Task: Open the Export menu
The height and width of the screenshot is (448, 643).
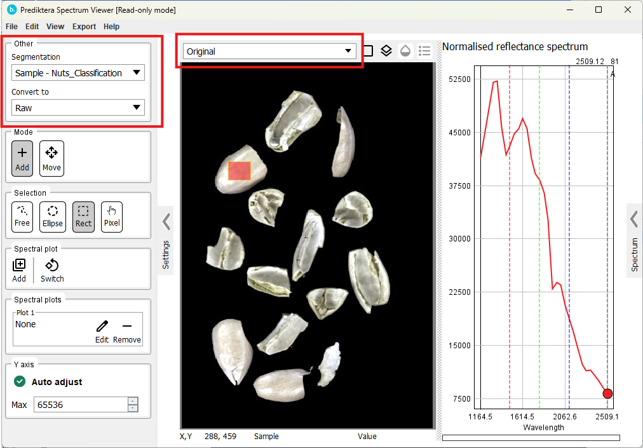Action: (84, 27)
